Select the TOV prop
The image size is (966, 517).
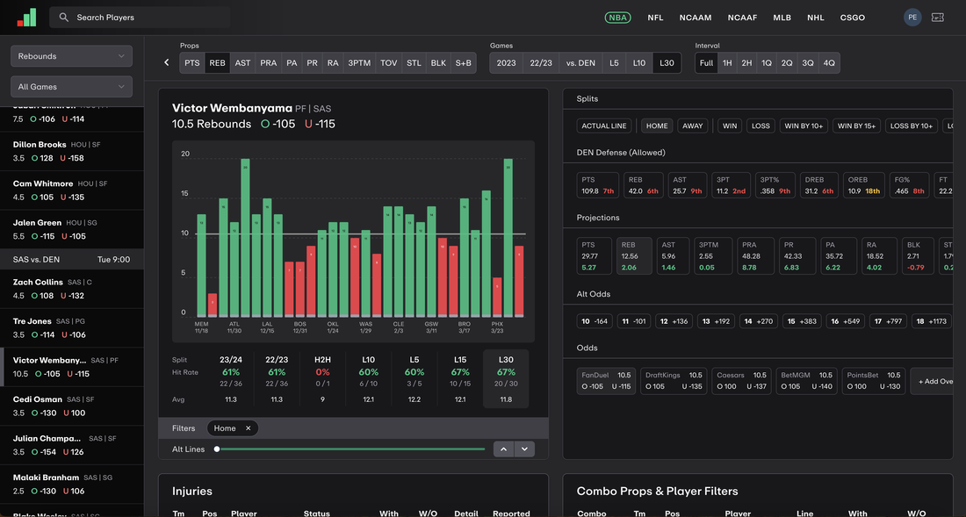pyautogui.click(x=389, y=63)
